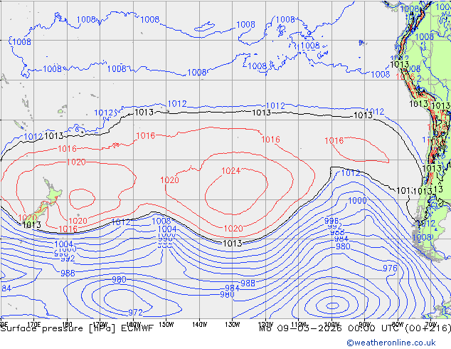Click the 140W longitude axis label
451x349 pixels.
click(x=199, y=325)
